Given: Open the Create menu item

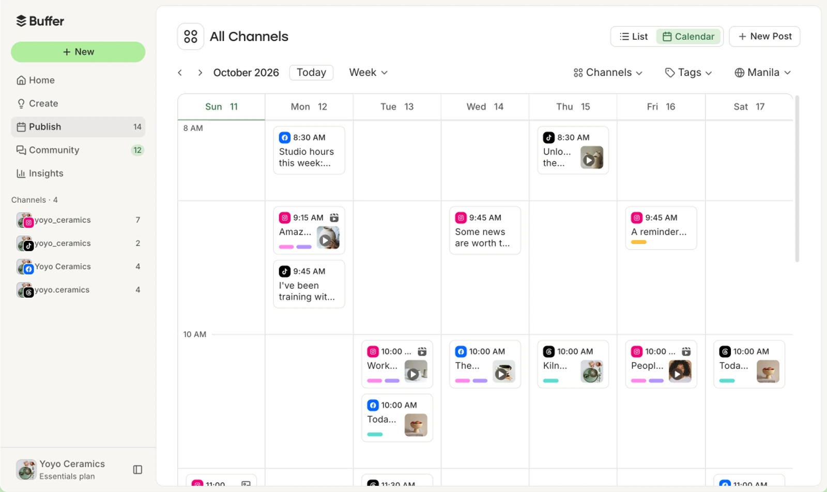Looking at the screenshot, I should 78,103.
